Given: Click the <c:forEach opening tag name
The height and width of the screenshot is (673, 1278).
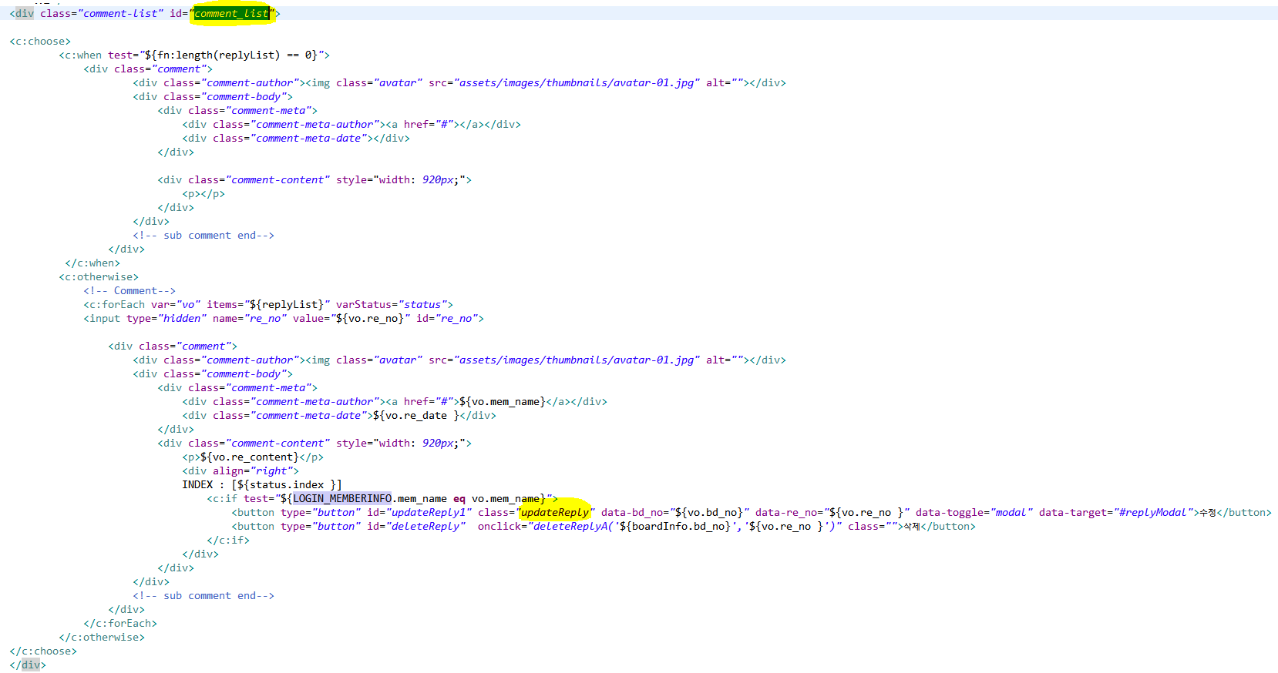Looking at the screenshot, I should point(114,305).
